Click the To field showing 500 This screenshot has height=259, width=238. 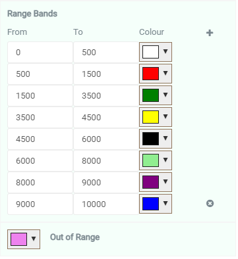106,53
